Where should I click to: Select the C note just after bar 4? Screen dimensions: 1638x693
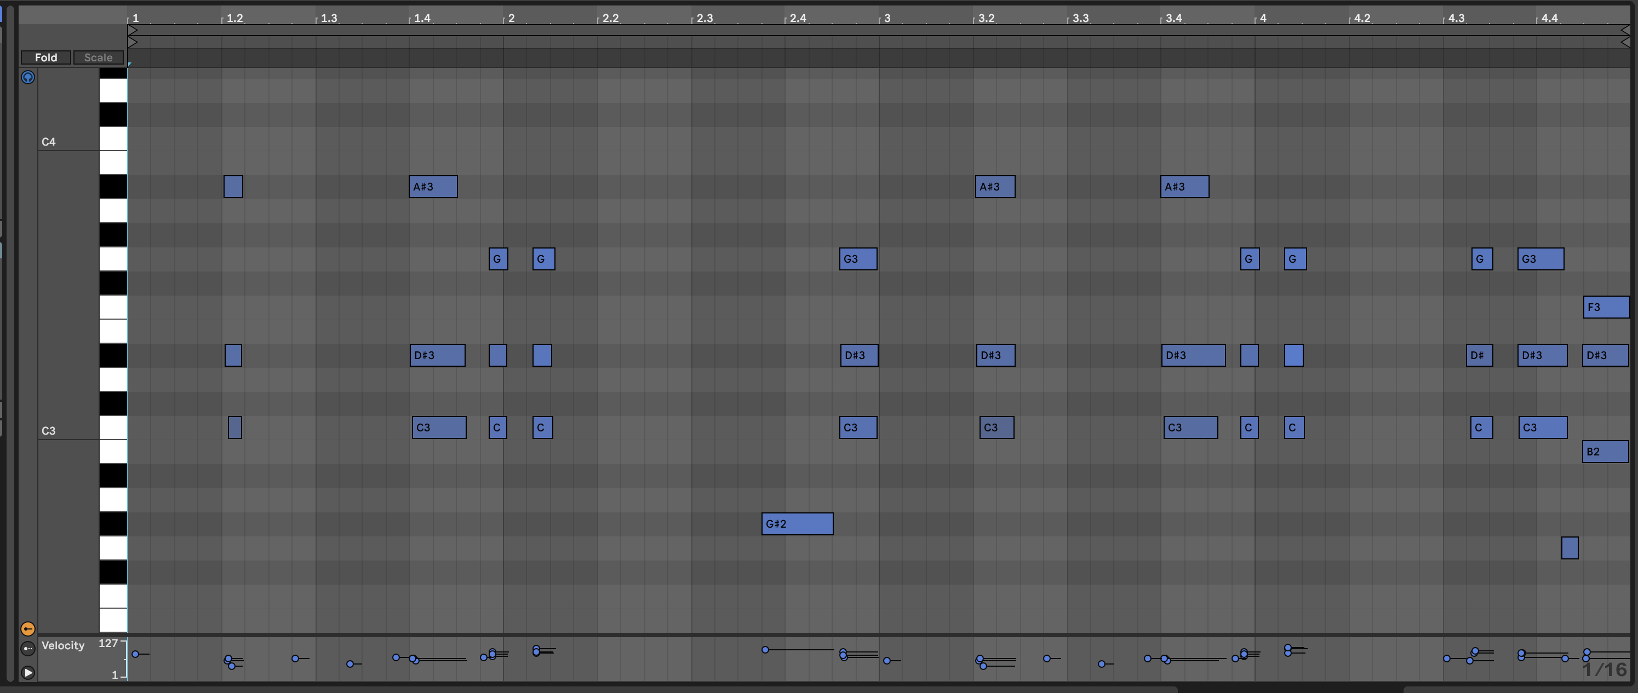pyautogui.click(x=1295, y=428)
